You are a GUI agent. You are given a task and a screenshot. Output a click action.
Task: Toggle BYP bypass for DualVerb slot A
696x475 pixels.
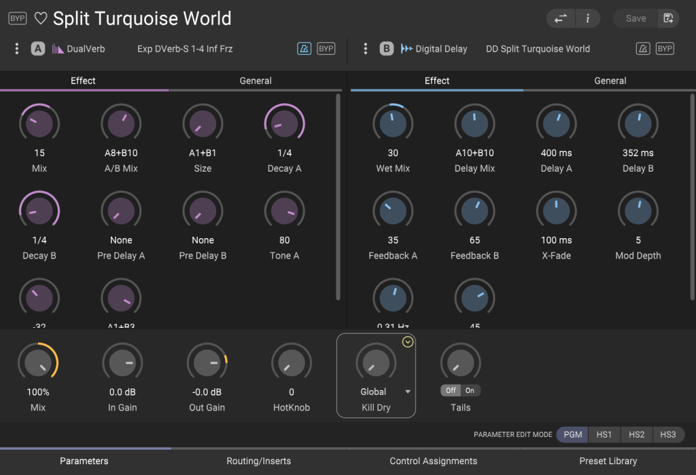326,49
